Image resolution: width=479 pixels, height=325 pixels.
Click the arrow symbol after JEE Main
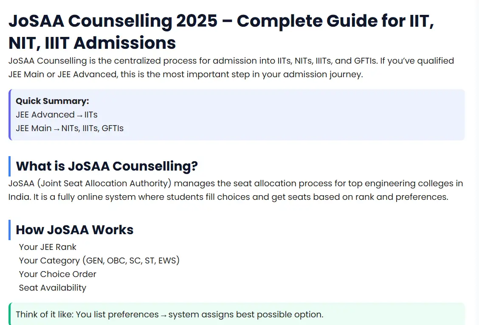coord(56,129)
